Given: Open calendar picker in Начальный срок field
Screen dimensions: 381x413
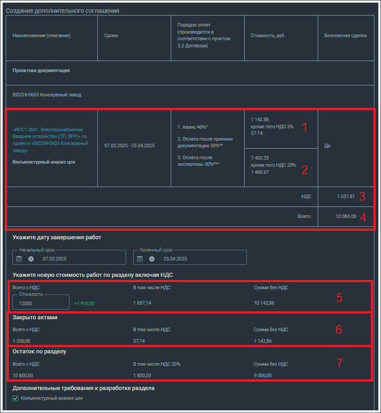Looking at the screenshot, I should [19, 259].
